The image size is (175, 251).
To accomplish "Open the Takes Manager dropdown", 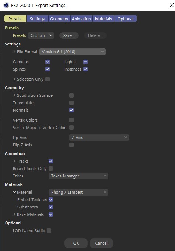I will coord(78,176).
